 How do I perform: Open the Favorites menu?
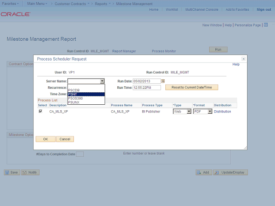pyautogui.click(x=10, y=3)
